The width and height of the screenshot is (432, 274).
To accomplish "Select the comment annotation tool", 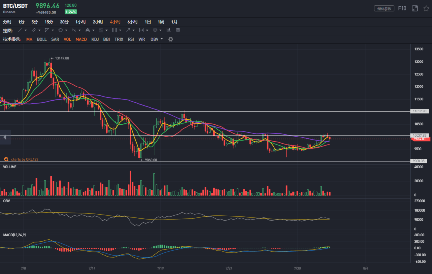I will 155,30.
